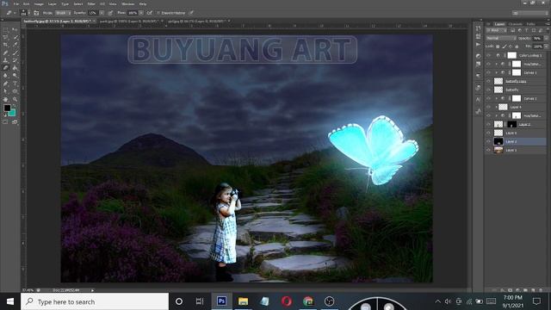551x310 pixels.
Task: Select the Eyedropper tool
Action: 15,45
